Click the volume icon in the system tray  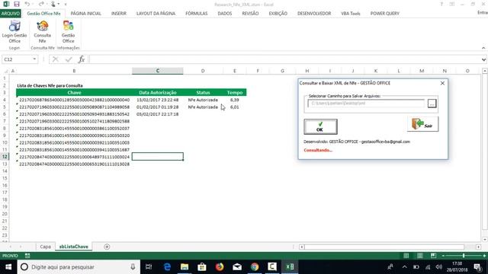pos(439,267)
